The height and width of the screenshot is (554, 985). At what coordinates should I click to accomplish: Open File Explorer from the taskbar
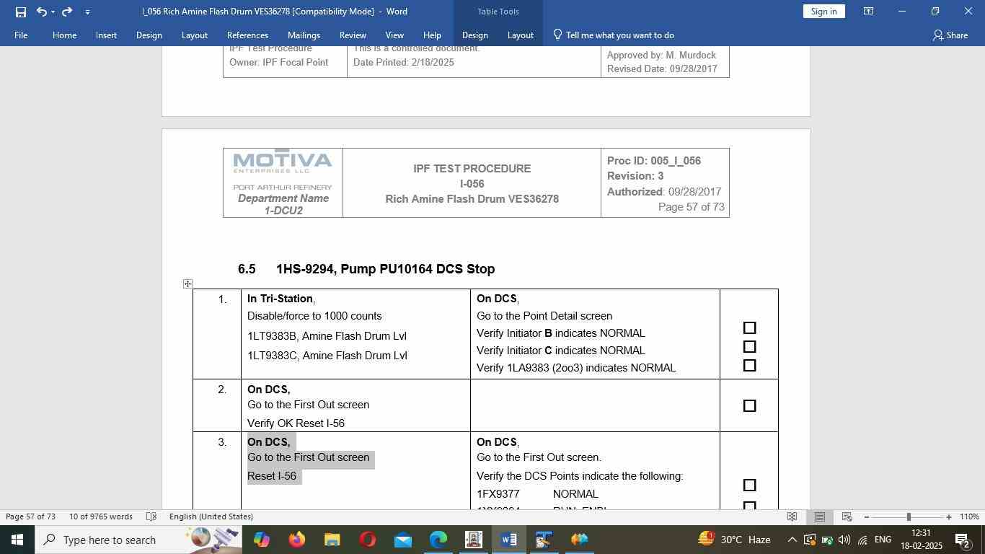point(332,540)
